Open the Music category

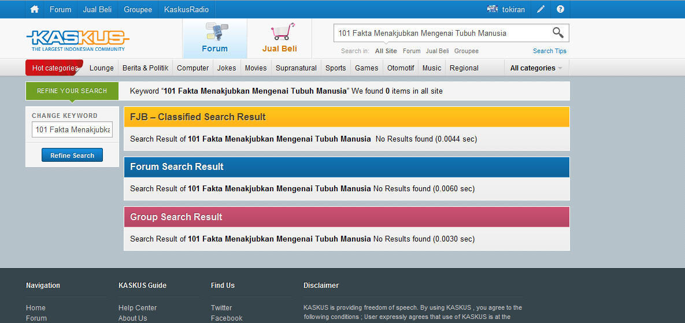click(432, 68)
